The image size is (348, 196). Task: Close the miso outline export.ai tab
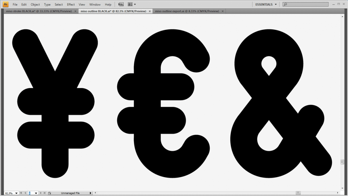223,11
